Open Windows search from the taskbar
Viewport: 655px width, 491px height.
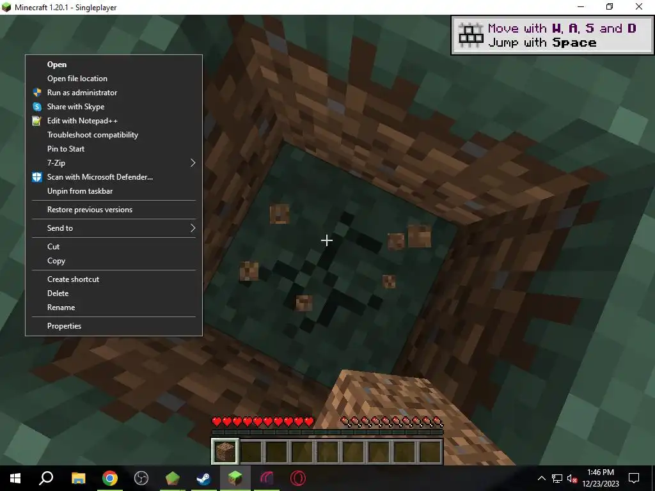[46, 478]
